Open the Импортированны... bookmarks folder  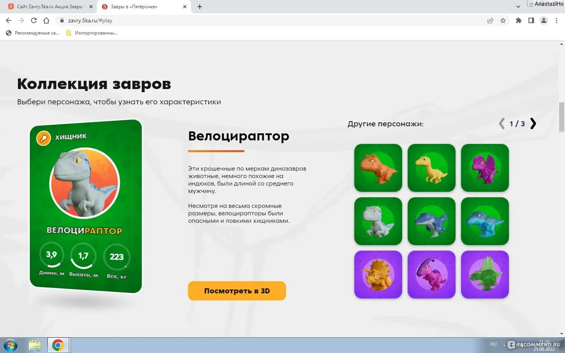(92, 33)
